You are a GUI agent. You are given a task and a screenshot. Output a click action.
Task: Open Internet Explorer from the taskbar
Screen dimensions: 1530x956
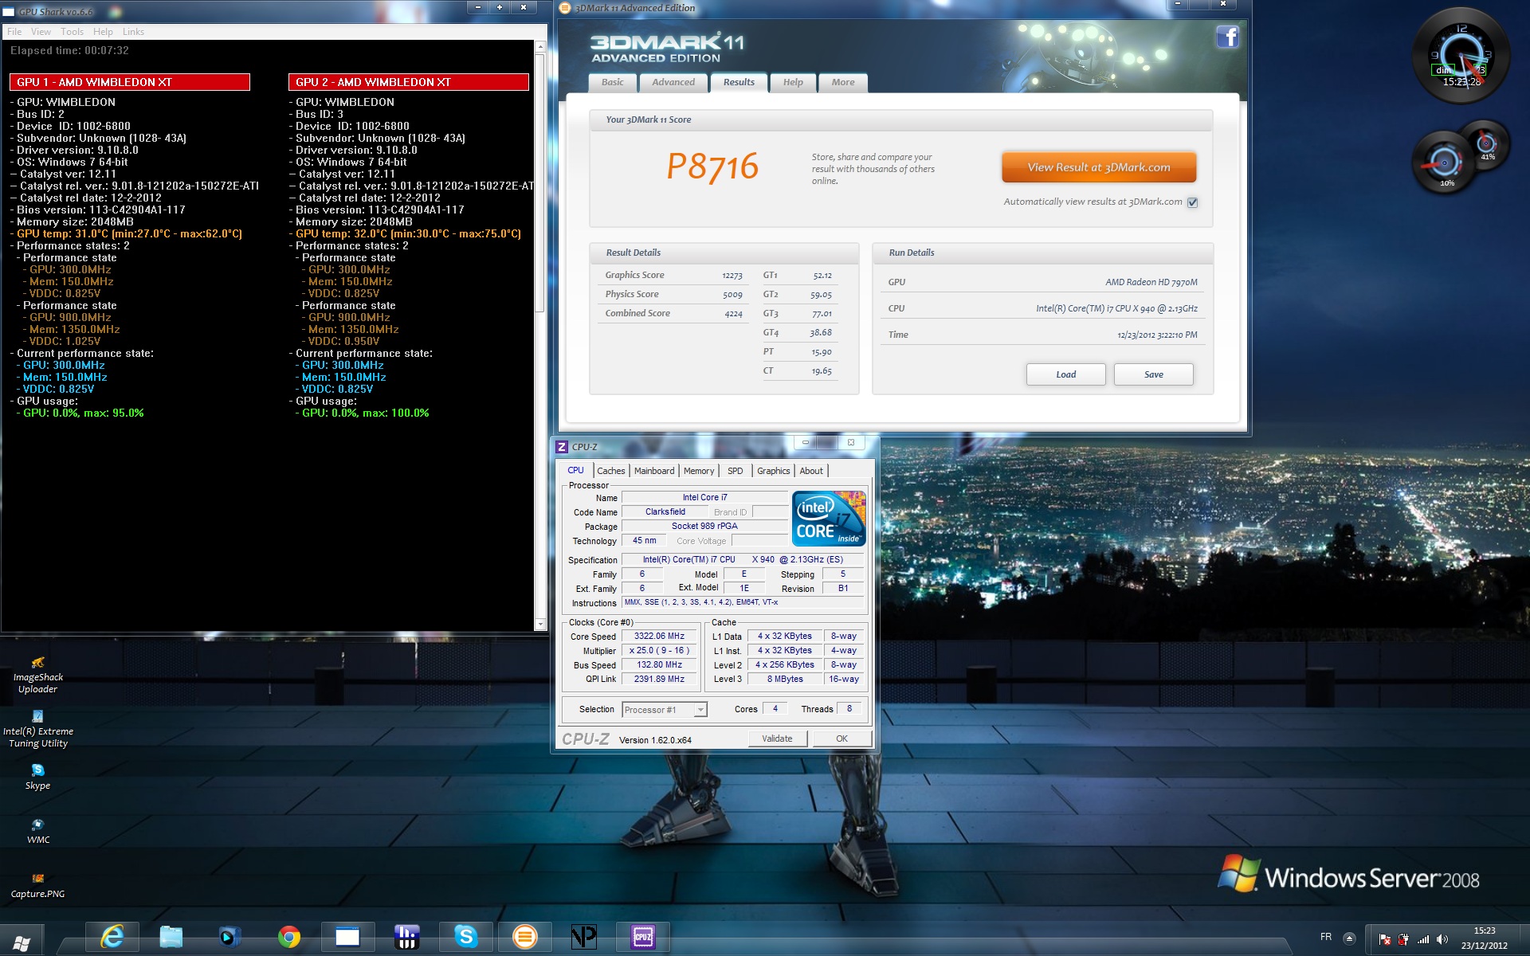pos(112,937)
